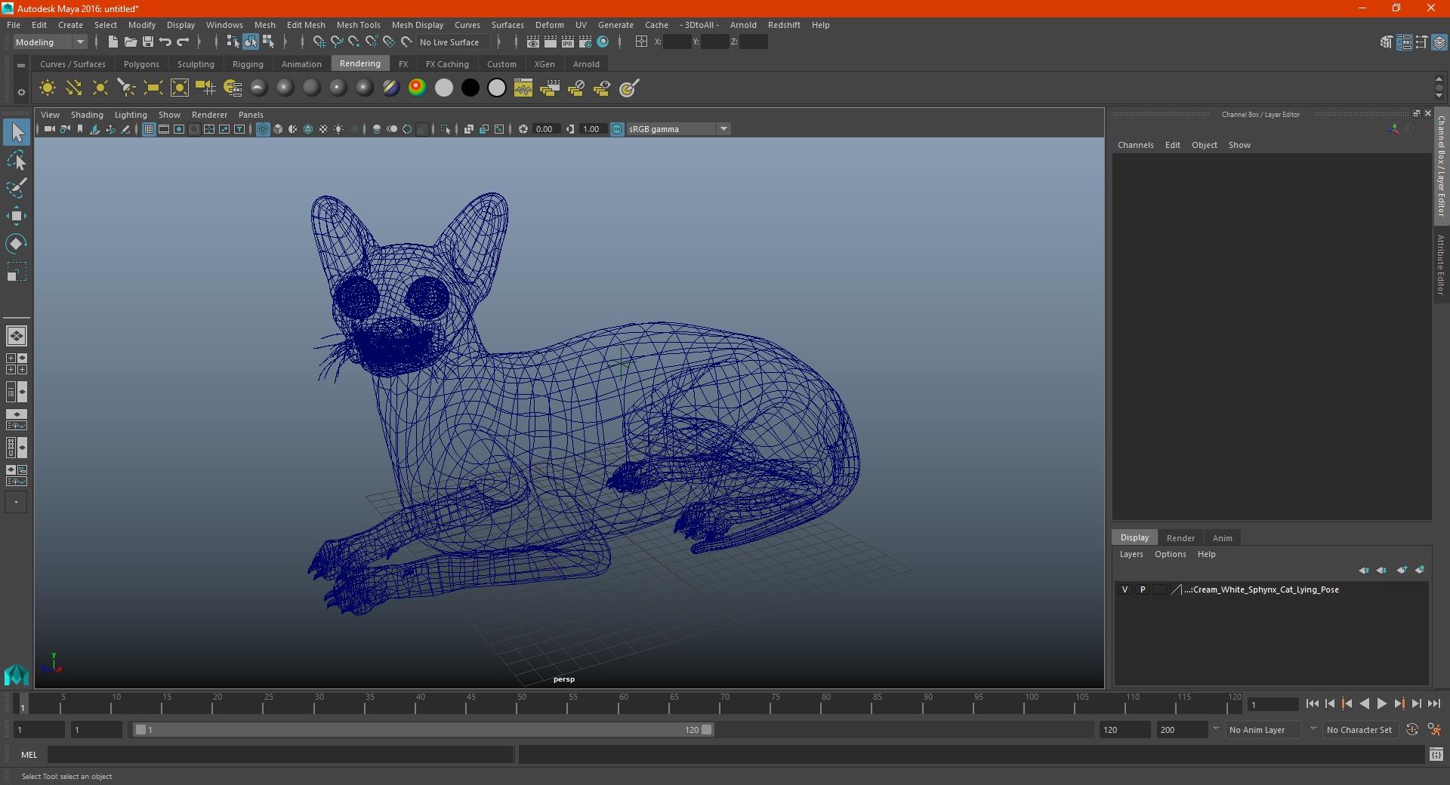The image size is (1450, 785).
Task: Open the sRGB gamma view transform dropdown
Action: 679,129
